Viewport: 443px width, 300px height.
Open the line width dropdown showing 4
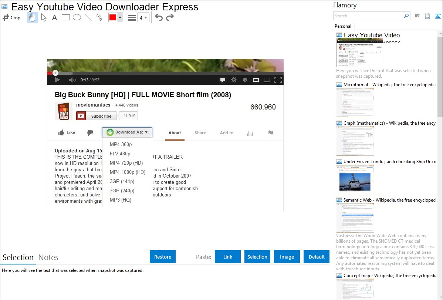click(143, 17)
